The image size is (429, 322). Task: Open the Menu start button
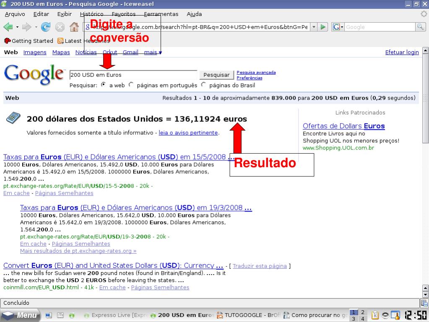(20, 315)
